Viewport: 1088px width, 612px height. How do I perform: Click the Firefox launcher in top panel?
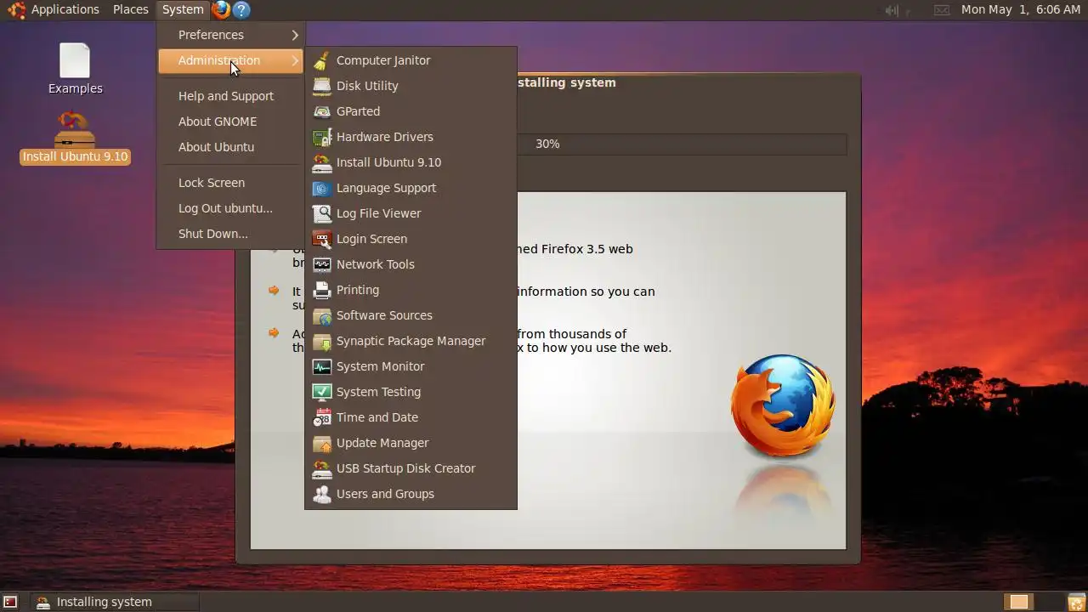(x=221, y=10)
